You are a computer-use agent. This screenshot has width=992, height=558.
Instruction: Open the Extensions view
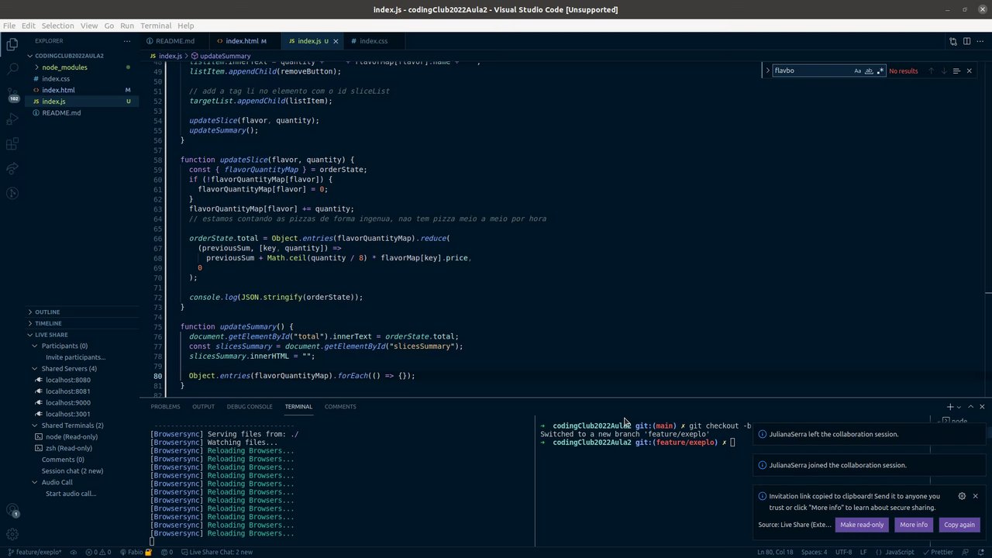coord(12,144)
